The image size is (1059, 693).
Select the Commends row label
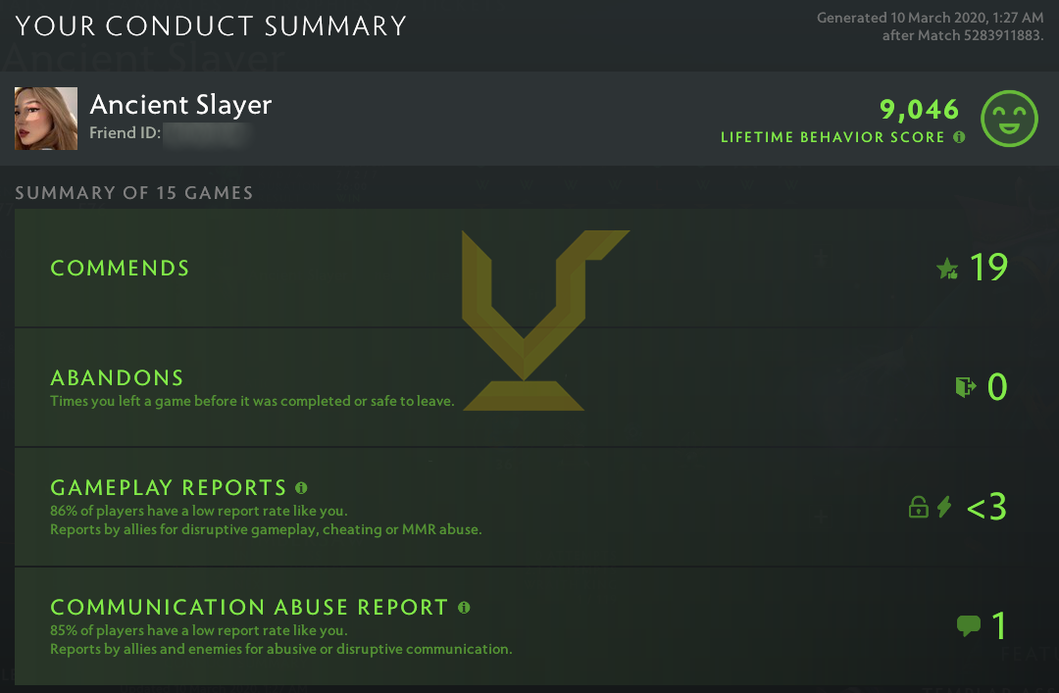pyautogui.click(x=120, y=269)
